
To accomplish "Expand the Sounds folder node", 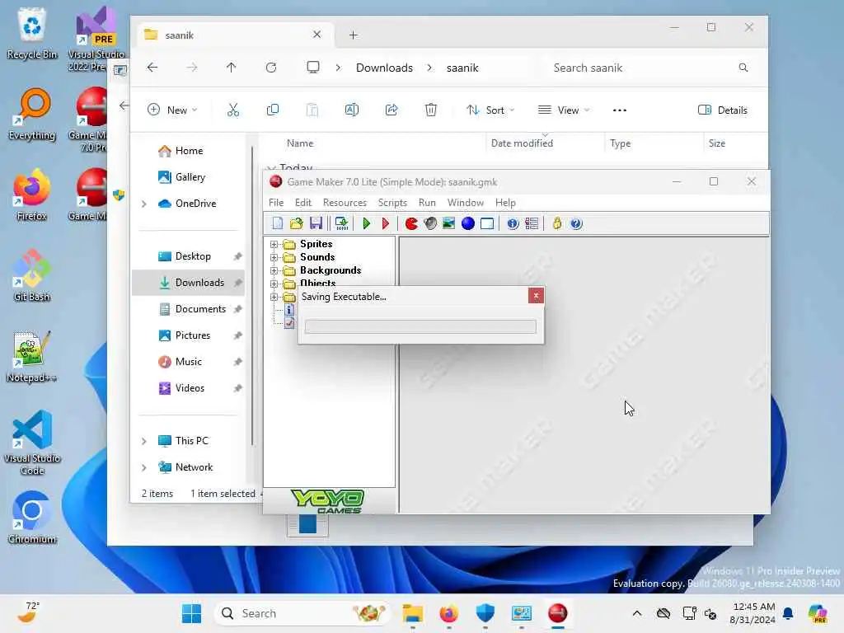I will pyautogui.click(x=274, y=257).
